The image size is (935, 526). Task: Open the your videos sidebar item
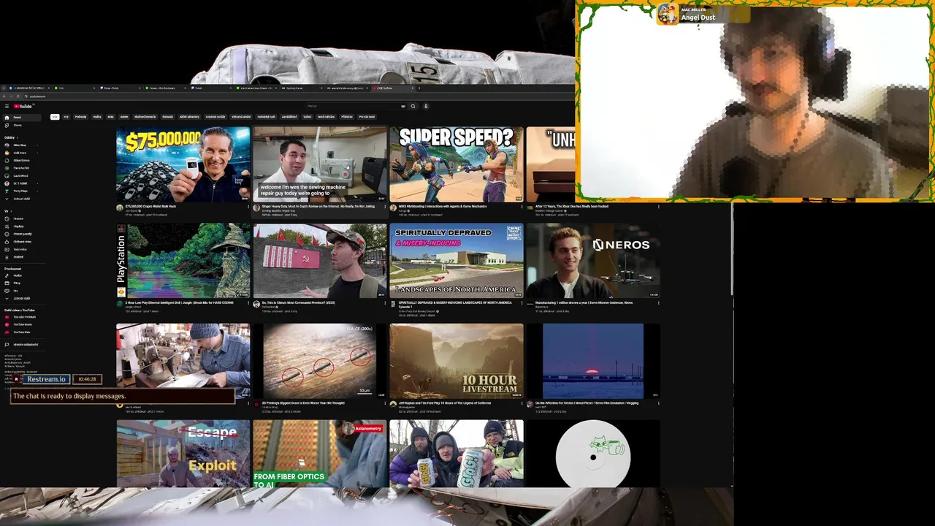point(20,249)
